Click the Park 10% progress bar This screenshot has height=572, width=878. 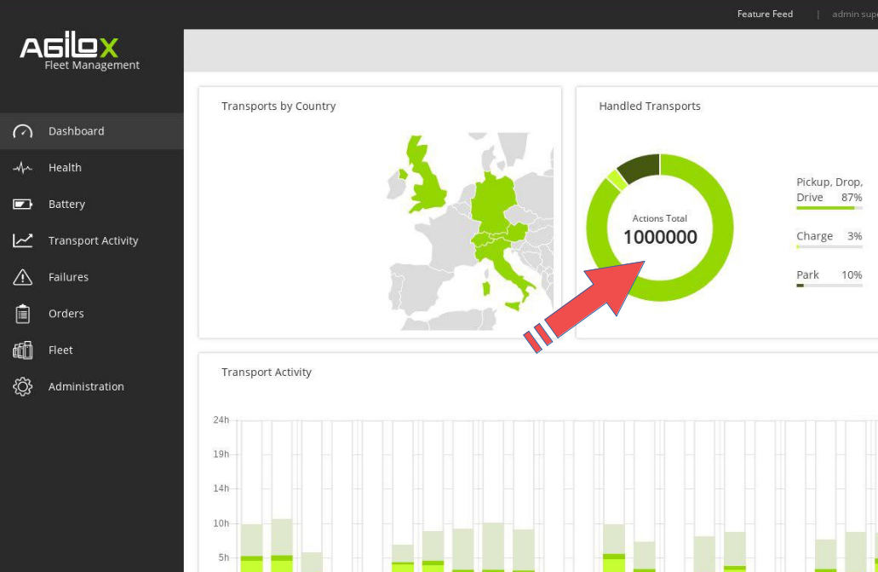pos(829,286)
